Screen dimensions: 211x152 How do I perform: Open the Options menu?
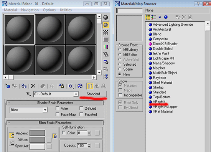pos(49,10)
